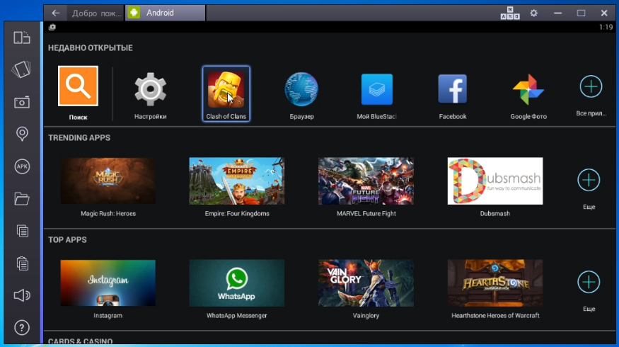The image size is (619, 347).
Task: Open the keyboard mapping WASD icon
Action: pyautogui.click(x=510, y=13)
